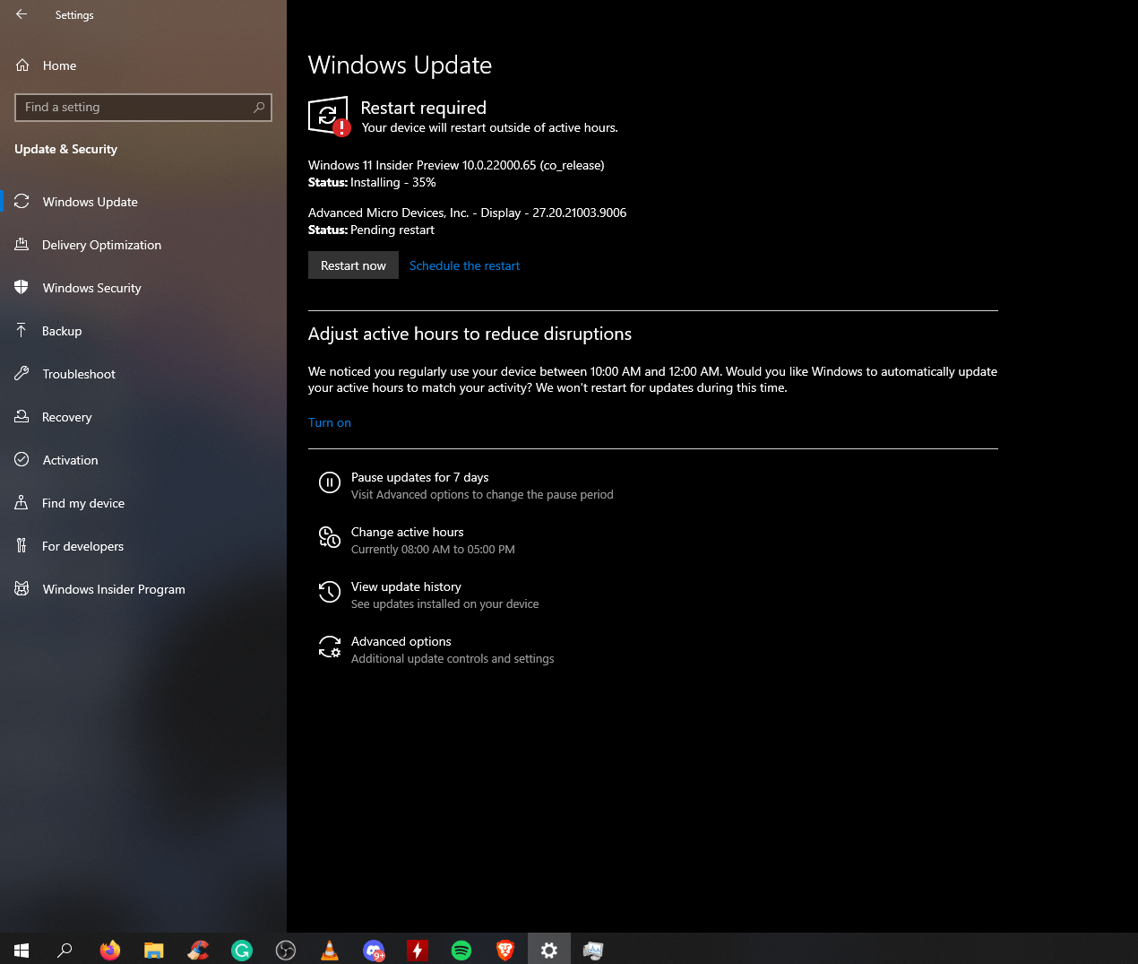Click the Restart required alert icon
1138x964 pixels.
(329, 116)
